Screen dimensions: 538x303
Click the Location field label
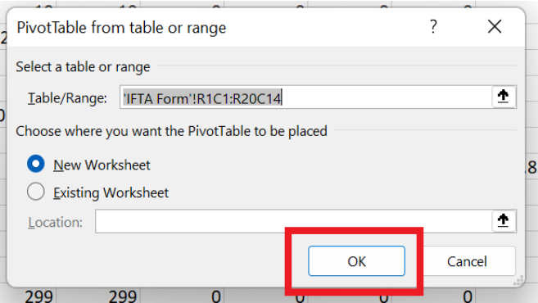(x=55, y=223)
